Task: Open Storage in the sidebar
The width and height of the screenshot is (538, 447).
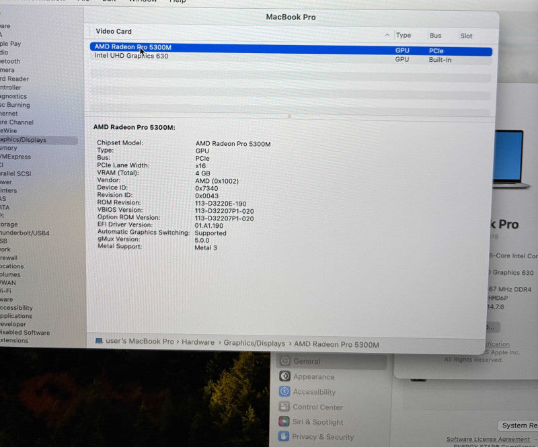Action: click(x=9, y=225)
